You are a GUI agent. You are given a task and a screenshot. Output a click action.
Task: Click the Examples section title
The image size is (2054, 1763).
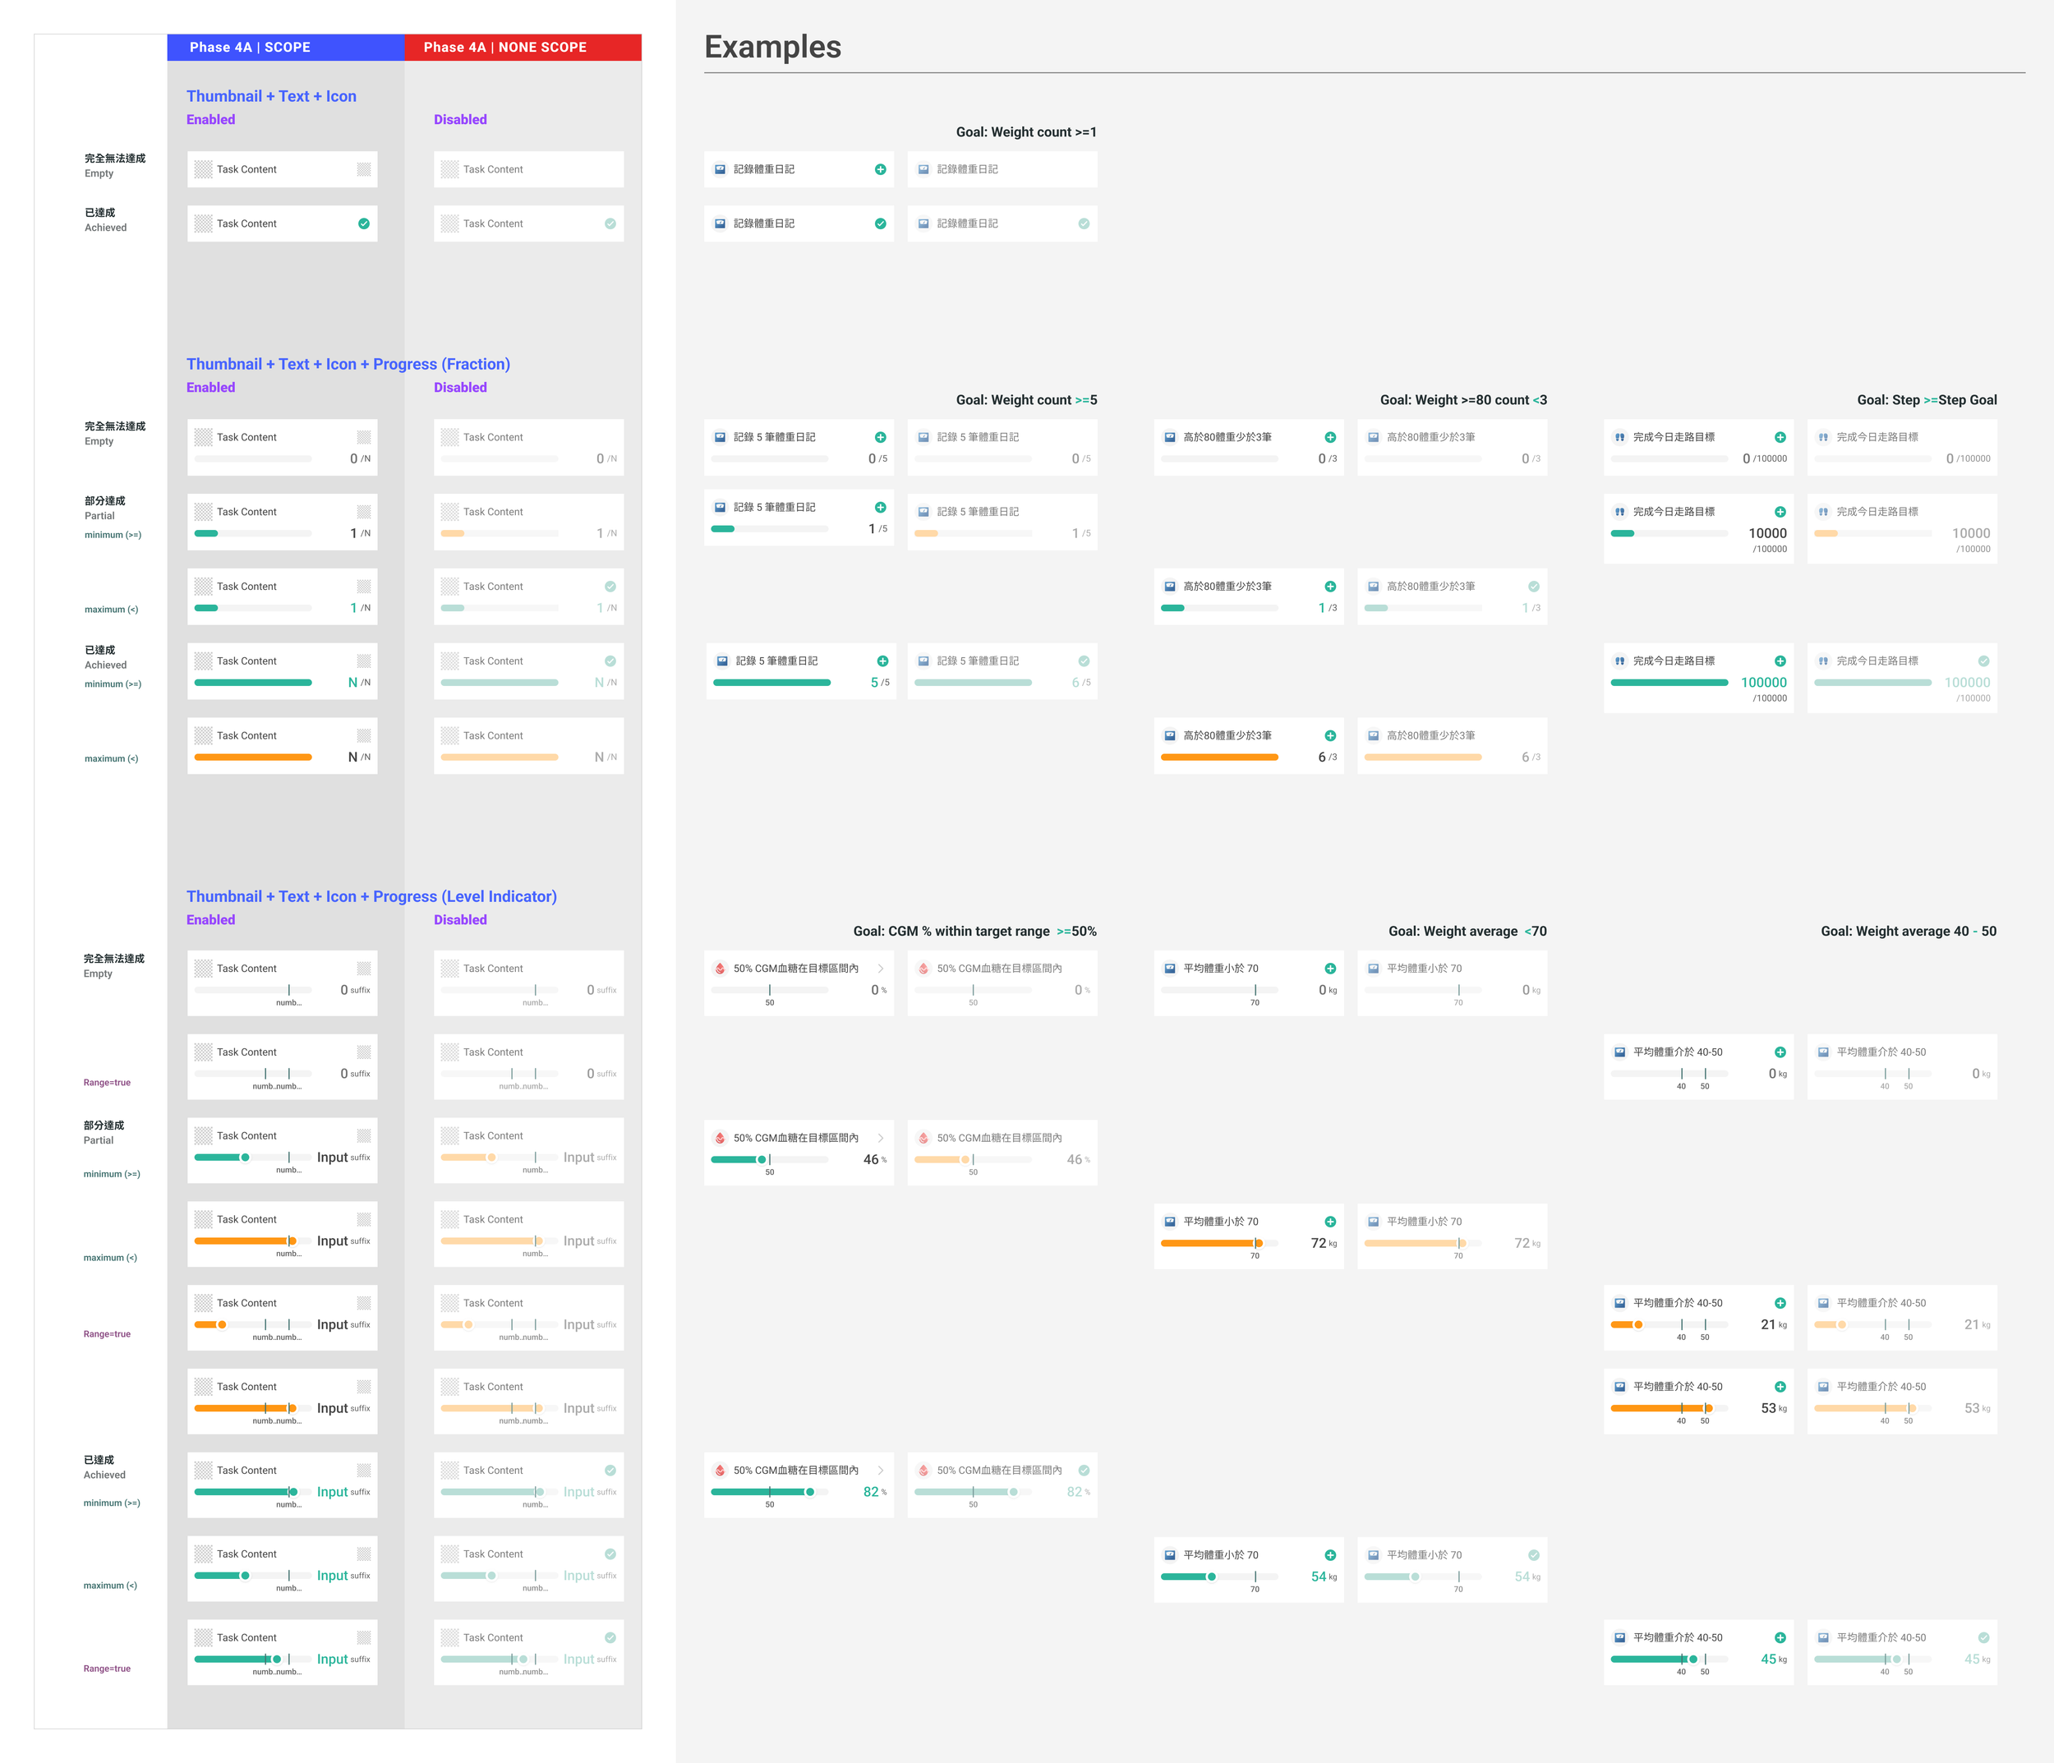click(x=772, y=48)
